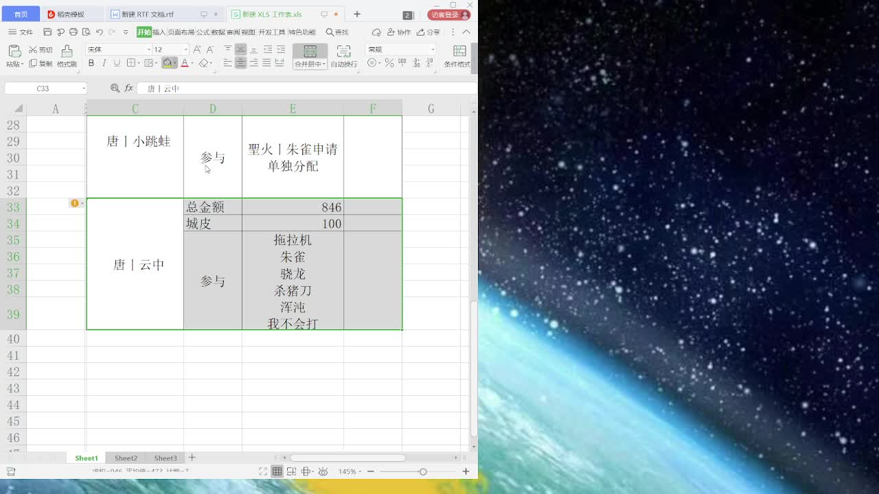Click the Cut (剪切) button
Viewport: 879px width, 494px height.
pyautogui.click(x=41, y=50)
